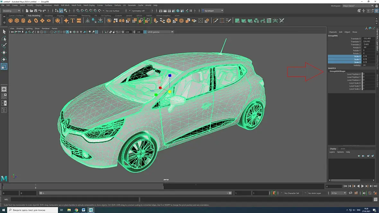Create a polygon cube from the shelf
The height and width of the screenshot is (213, 379).
tap(17, 21)
